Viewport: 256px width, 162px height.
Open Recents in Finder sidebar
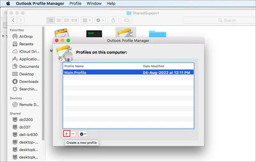click(26, 44)
